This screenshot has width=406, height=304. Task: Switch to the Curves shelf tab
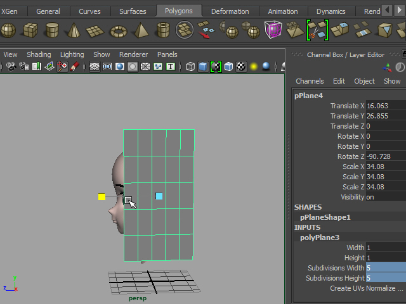(x=89, y=11)
